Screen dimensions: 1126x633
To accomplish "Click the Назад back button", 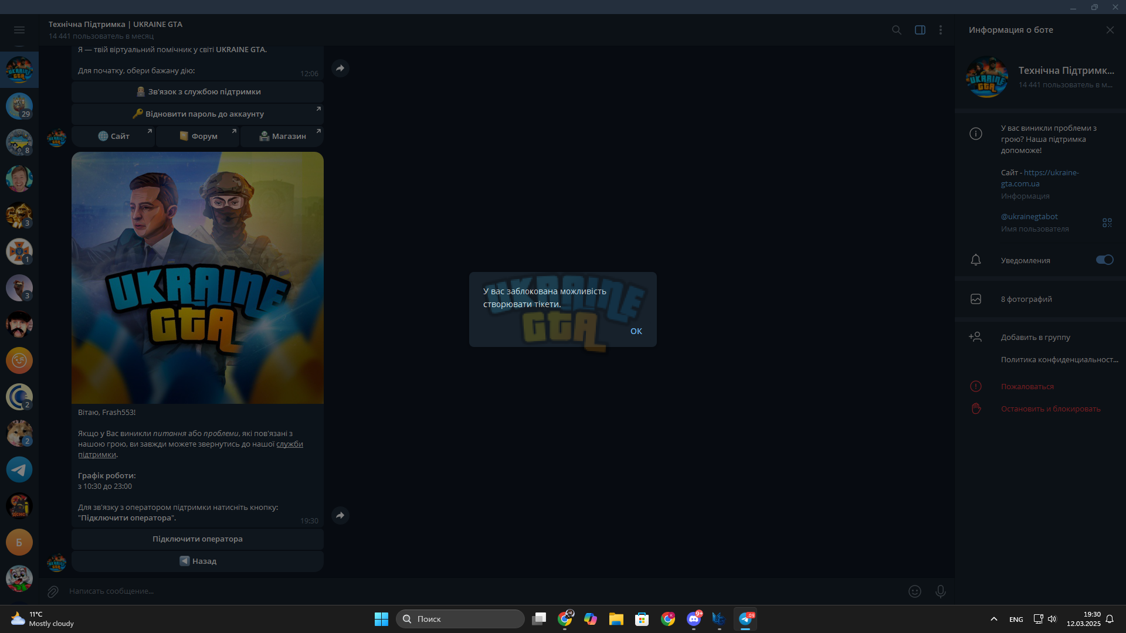I will coord(198,561).
